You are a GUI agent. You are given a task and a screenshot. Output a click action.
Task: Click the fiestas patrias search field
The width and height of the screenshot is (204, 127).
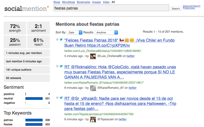(111, 8)
